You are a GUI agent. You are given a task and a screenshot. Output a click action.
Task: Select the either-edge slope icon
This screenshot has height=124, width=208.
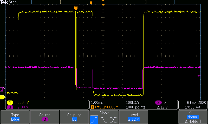113,120
